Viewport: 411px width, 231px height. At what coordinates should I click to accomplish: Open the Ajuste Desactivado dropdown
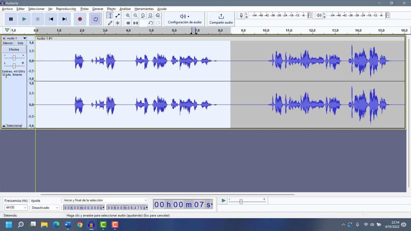[45, 208]
